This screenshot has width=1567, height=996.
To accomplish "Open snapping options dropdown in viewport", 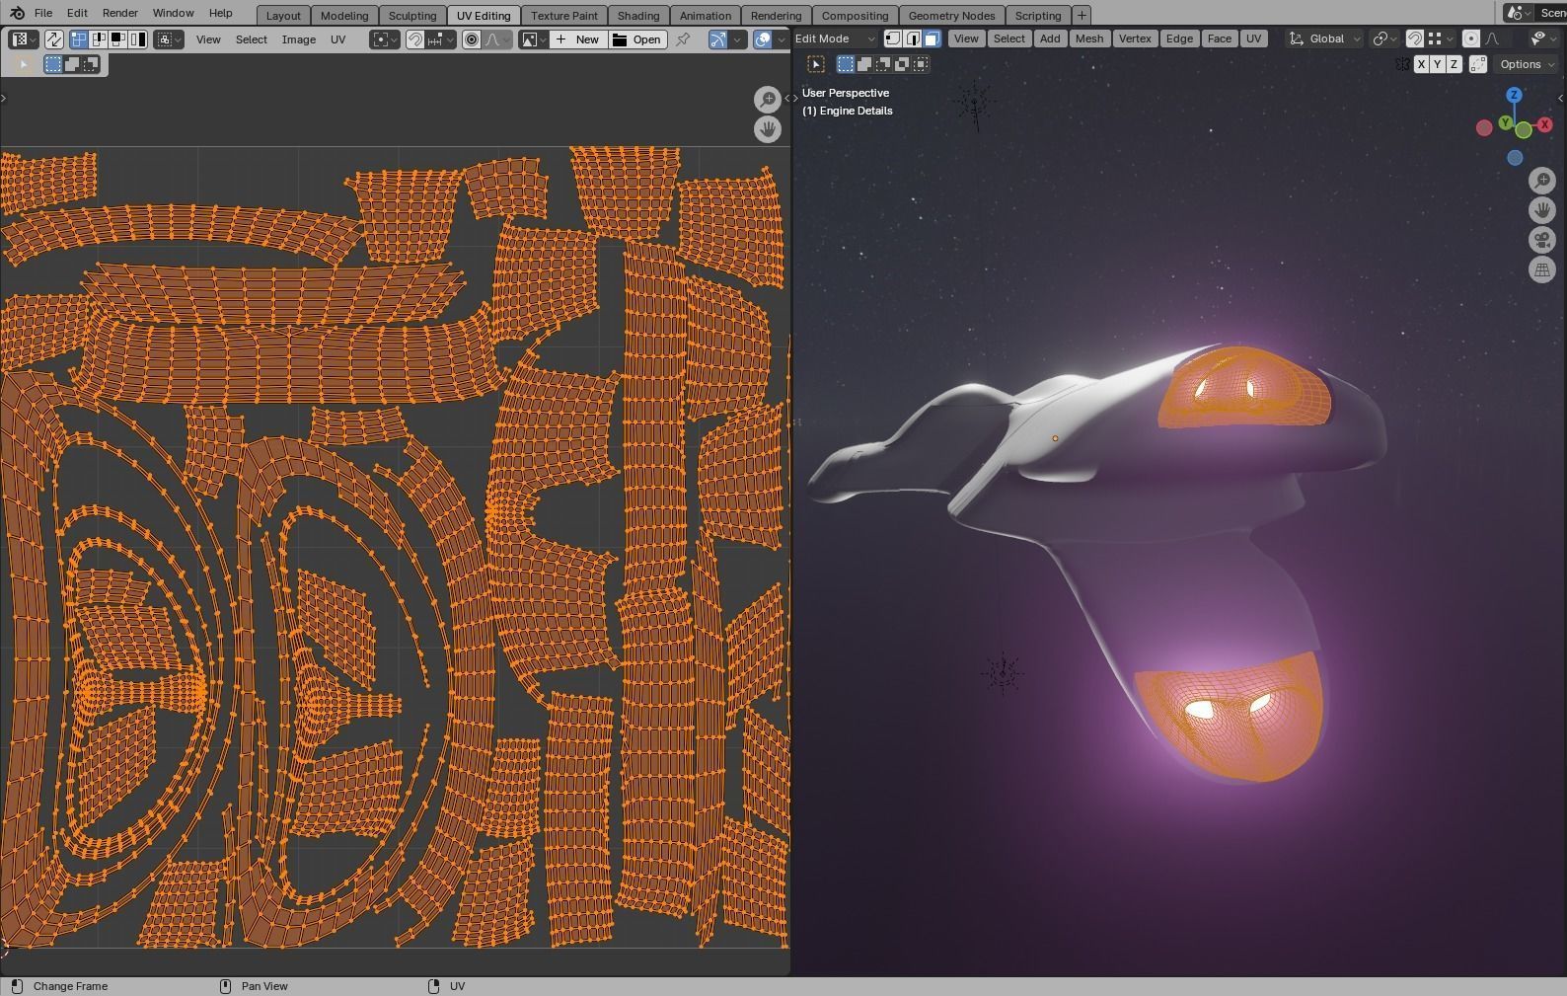I will coord(1440,38).
